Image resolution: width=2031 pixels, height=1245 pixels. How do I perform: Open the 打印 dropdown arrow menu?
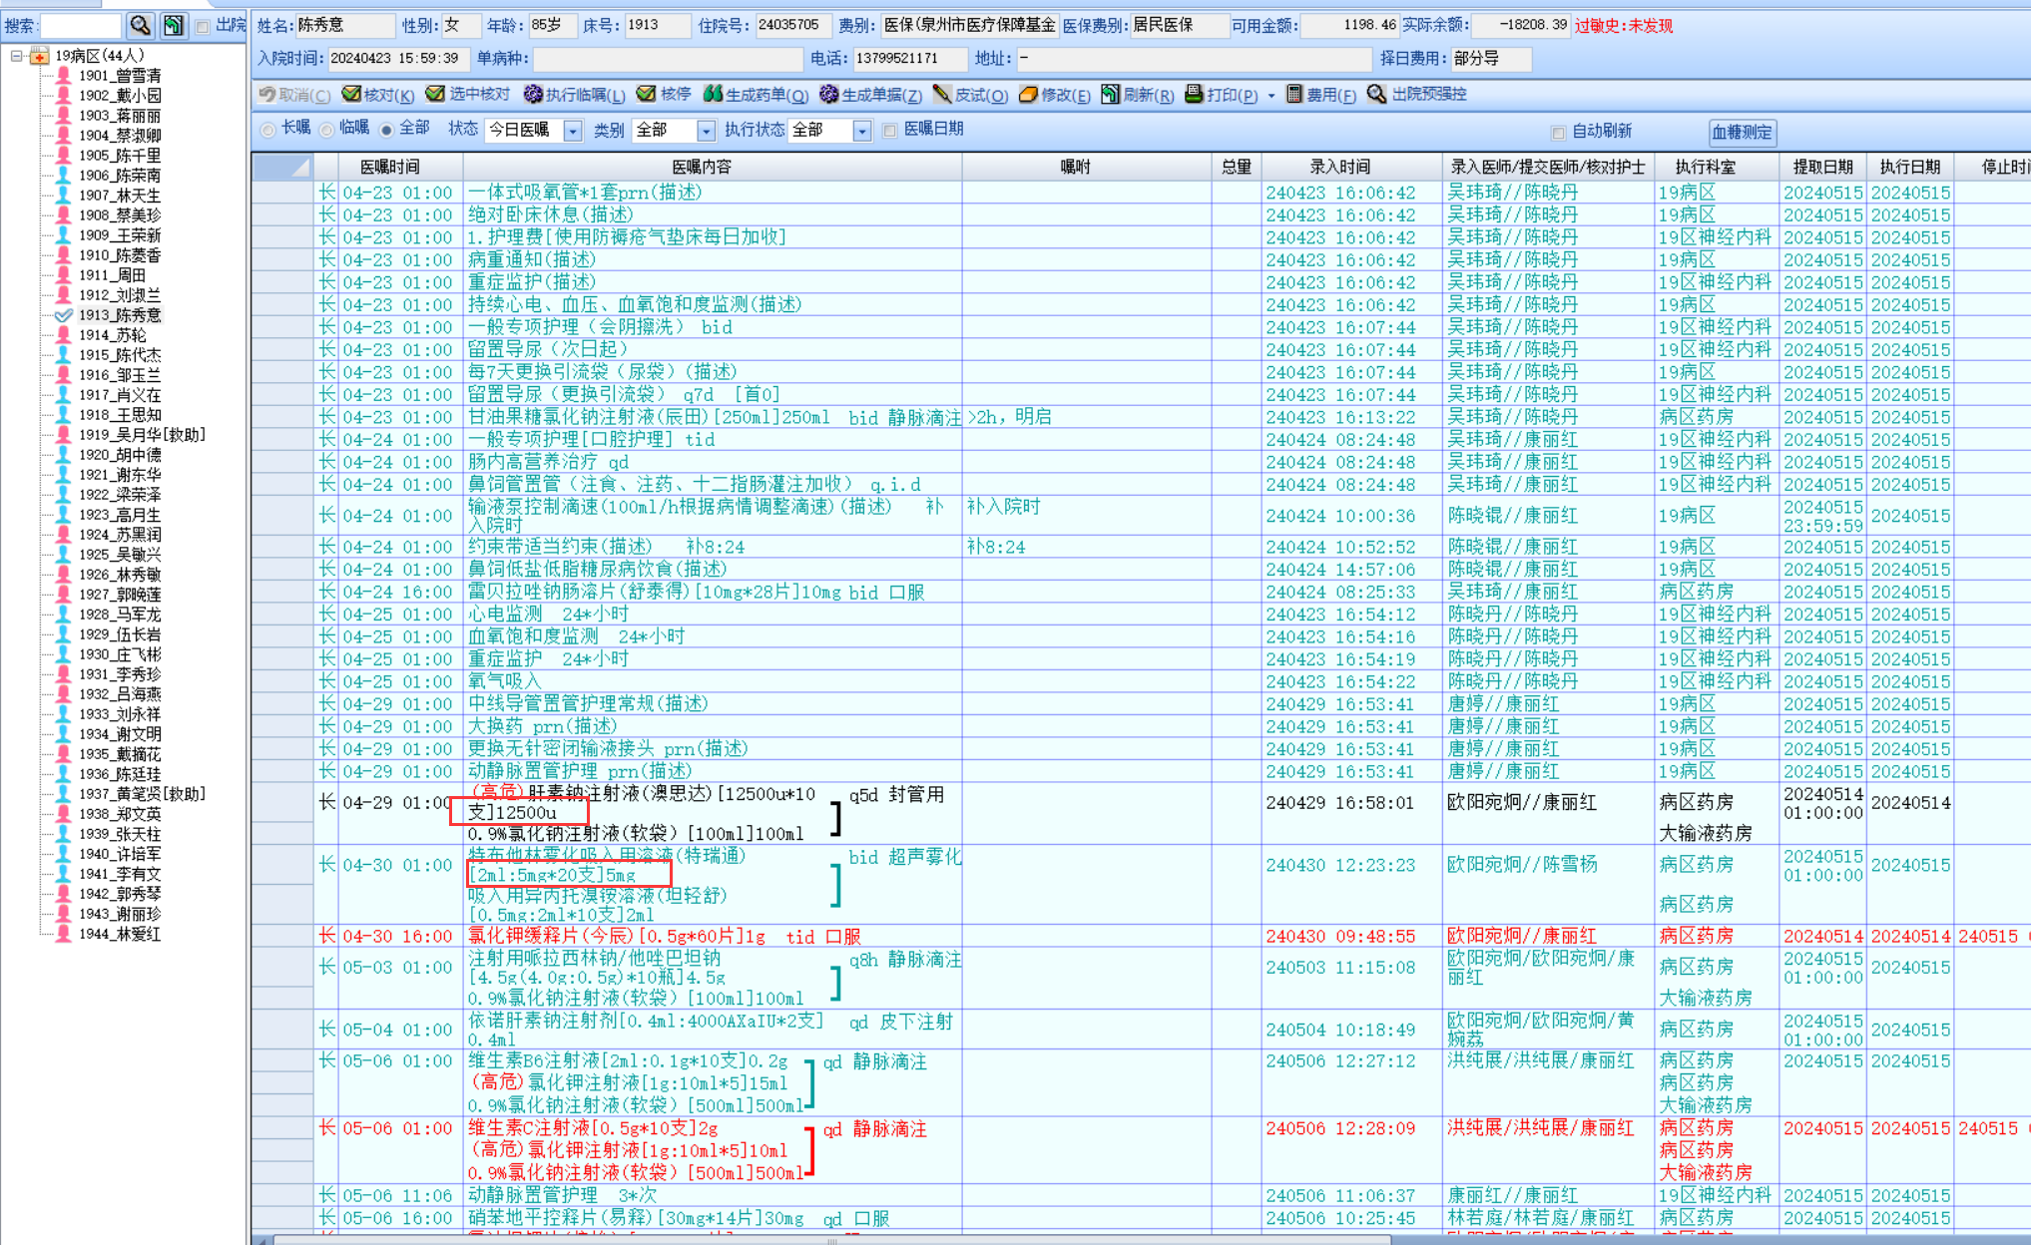point(1270,96)
